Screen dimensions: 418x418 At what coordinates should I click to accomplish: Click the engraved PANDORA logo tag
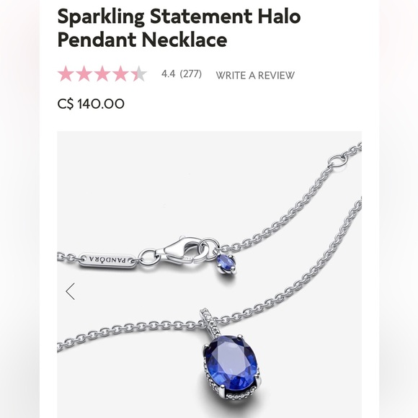[108, 260]
